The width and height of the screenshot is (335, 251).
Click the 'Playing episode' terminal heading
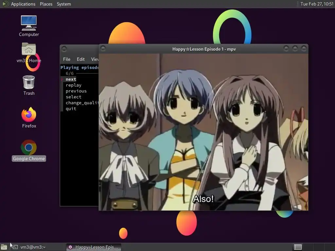coord(79,67)
